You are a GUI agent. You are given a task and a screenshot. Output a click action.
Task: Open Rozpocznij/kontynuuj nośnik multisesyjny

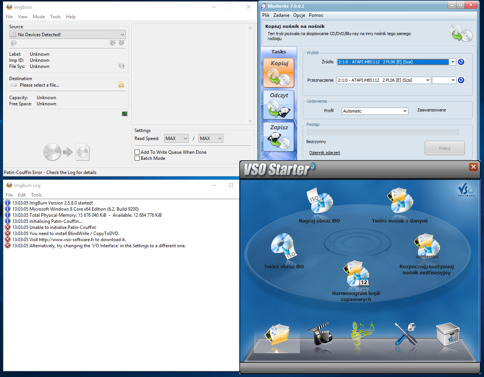click(427, 254)
